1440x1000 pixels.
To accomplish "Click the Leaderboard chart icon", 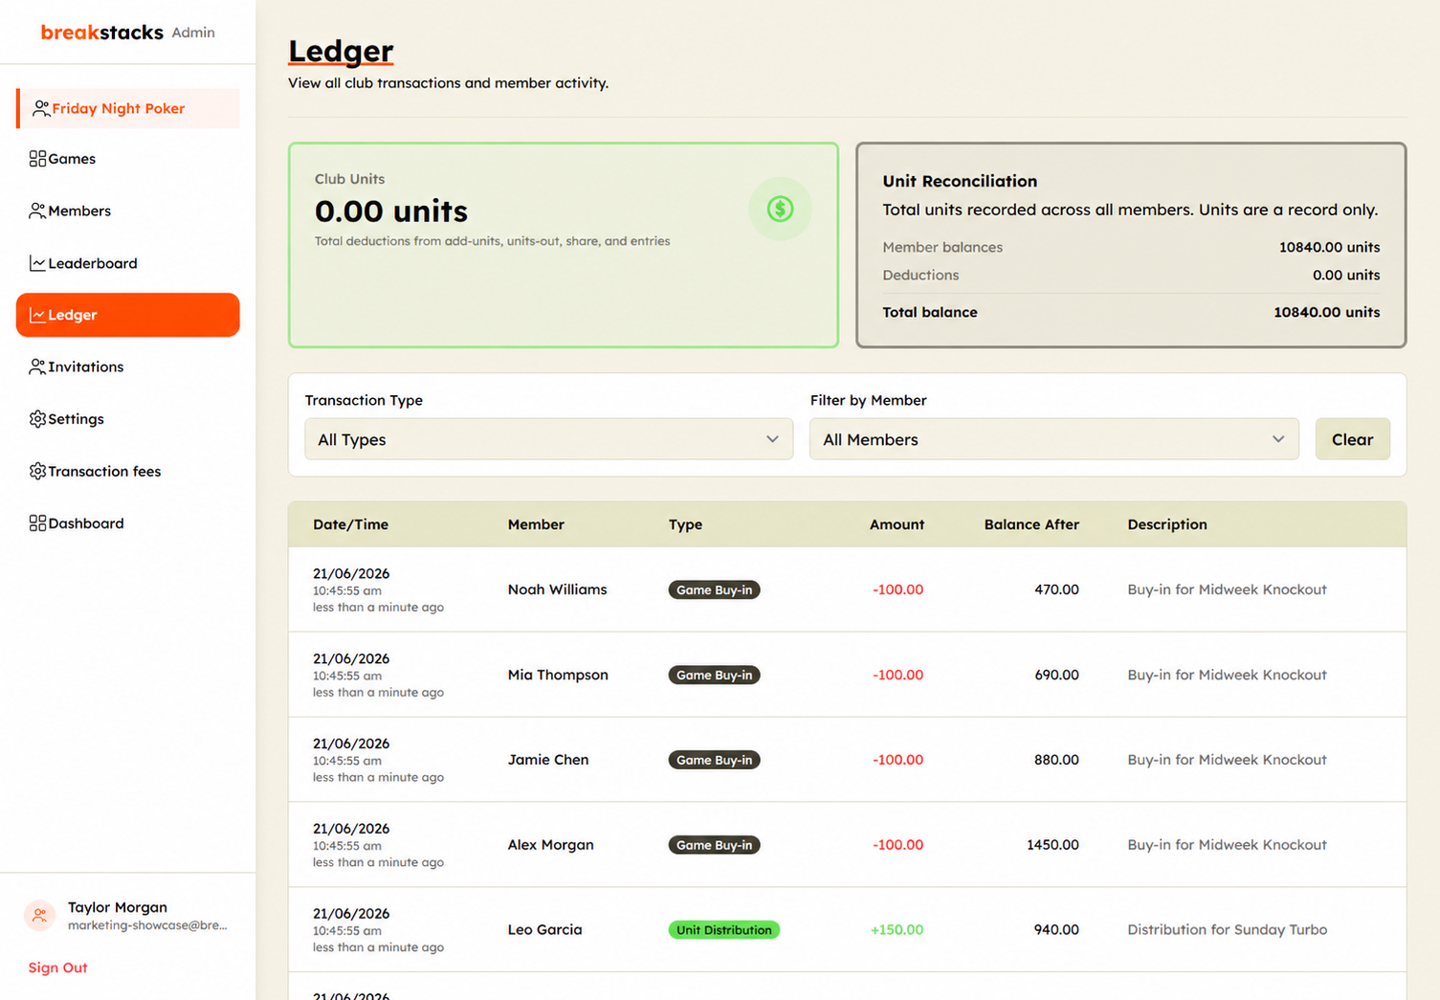I will (37, 263).
